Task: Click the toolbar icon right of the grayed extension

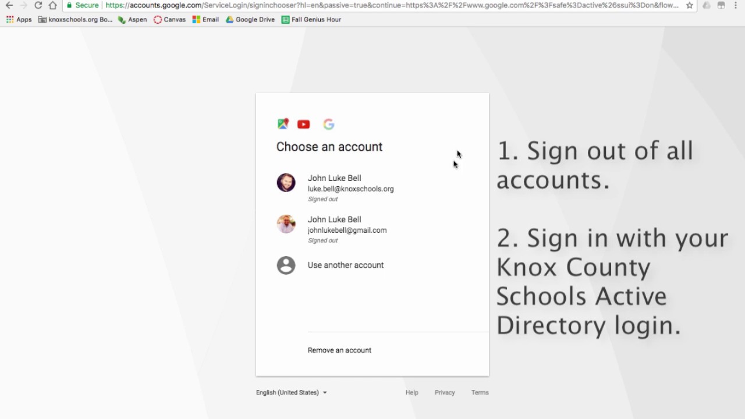Action: [x=721, y=5]
